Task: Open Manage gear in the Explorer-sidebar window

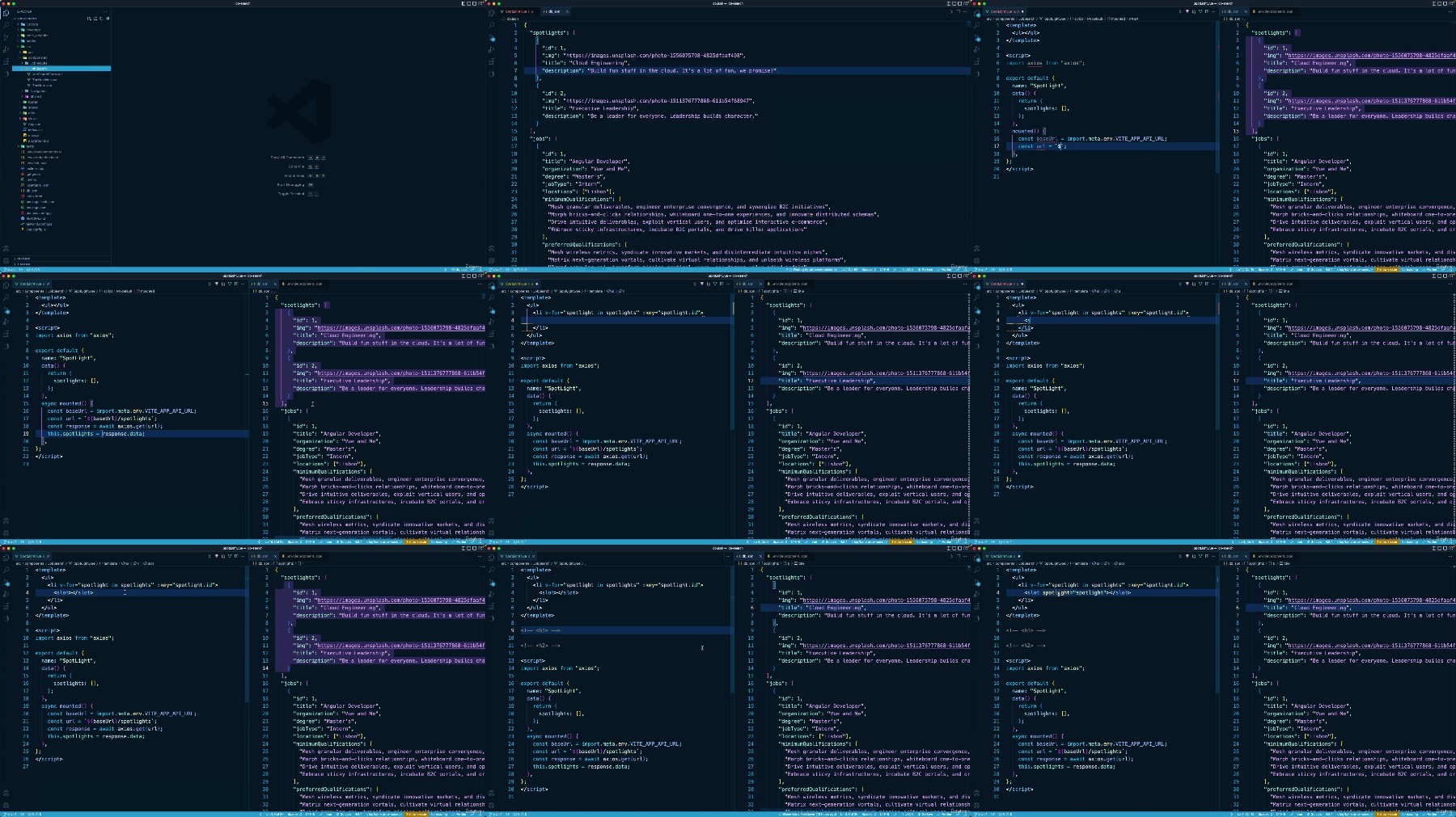Action: [x=6, y=260]
